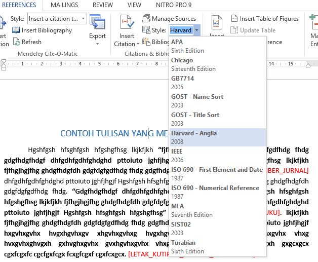Click the Insert Caption icon

click(x=217, y=23)
